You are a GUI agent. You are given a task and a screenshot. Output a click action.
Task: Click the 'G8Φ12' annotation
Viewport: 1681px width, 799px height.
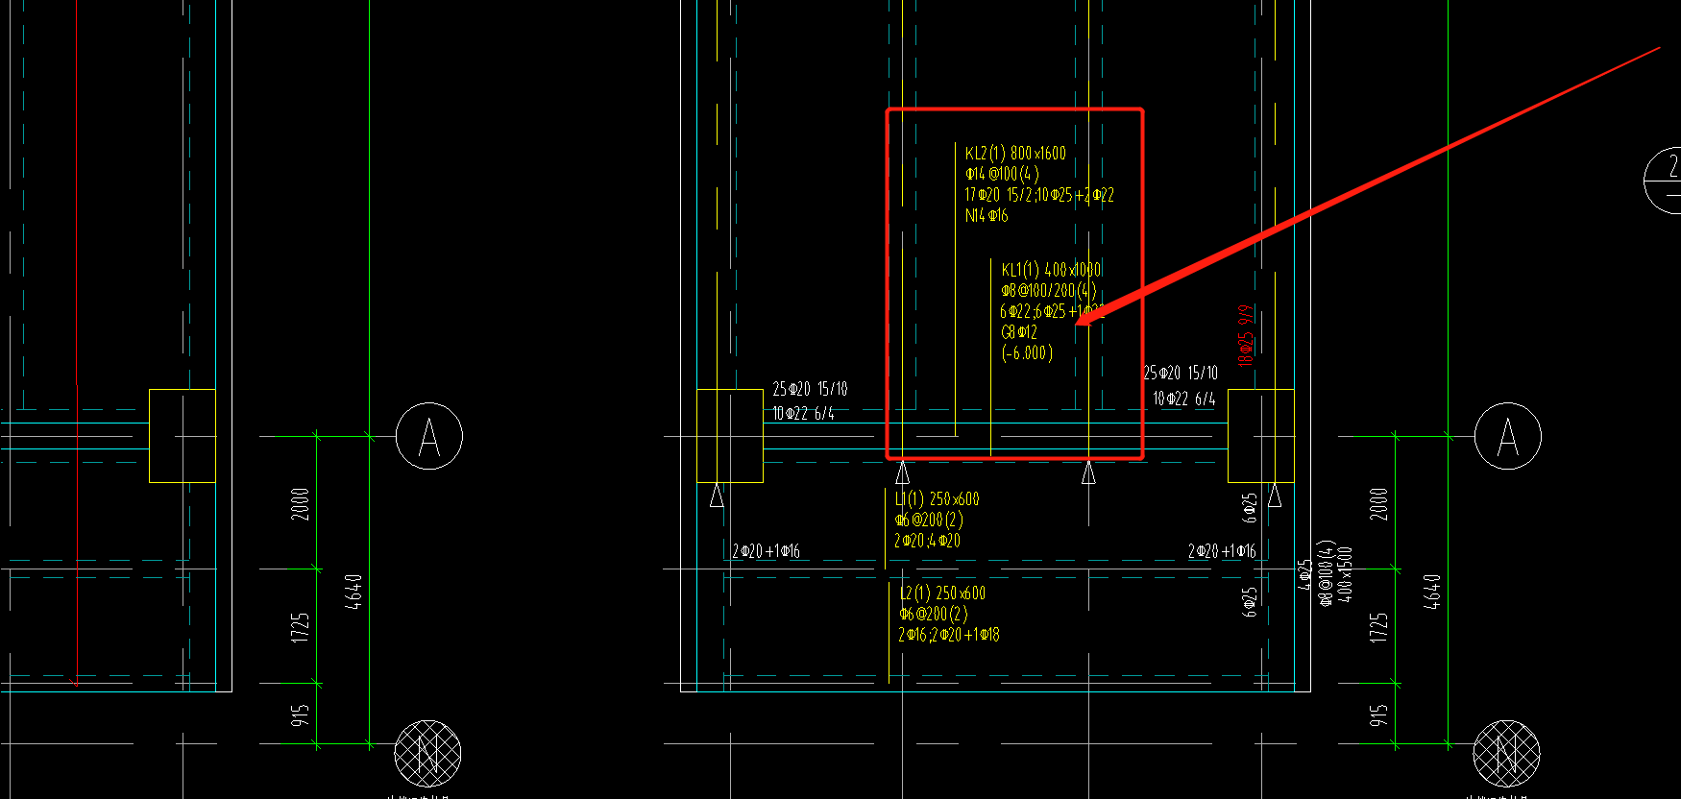(1019, 332)
